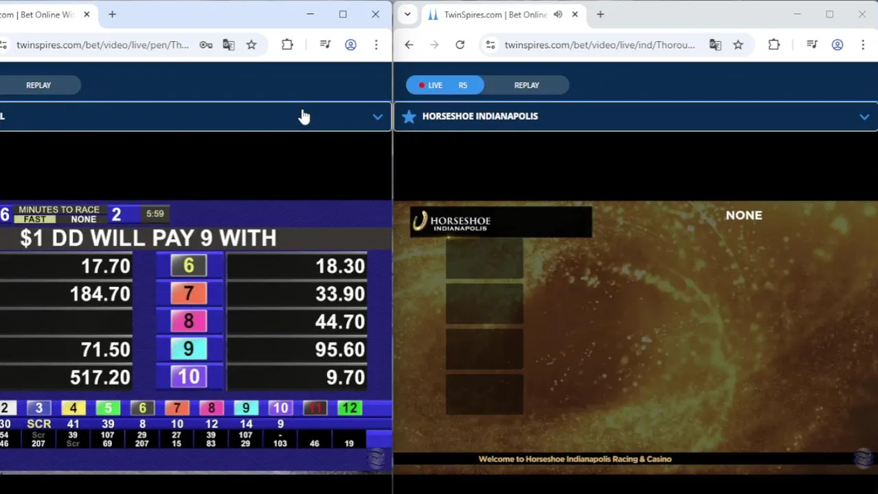Viewport: 878px width, 494px height.
Task: View site information icon in right window
Action: (490, 45)
